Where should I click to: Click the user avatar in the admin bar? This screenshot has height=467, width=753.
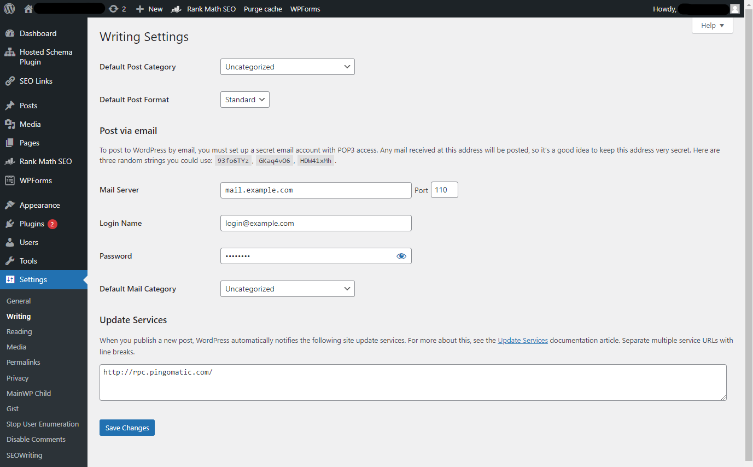(734, 8)
